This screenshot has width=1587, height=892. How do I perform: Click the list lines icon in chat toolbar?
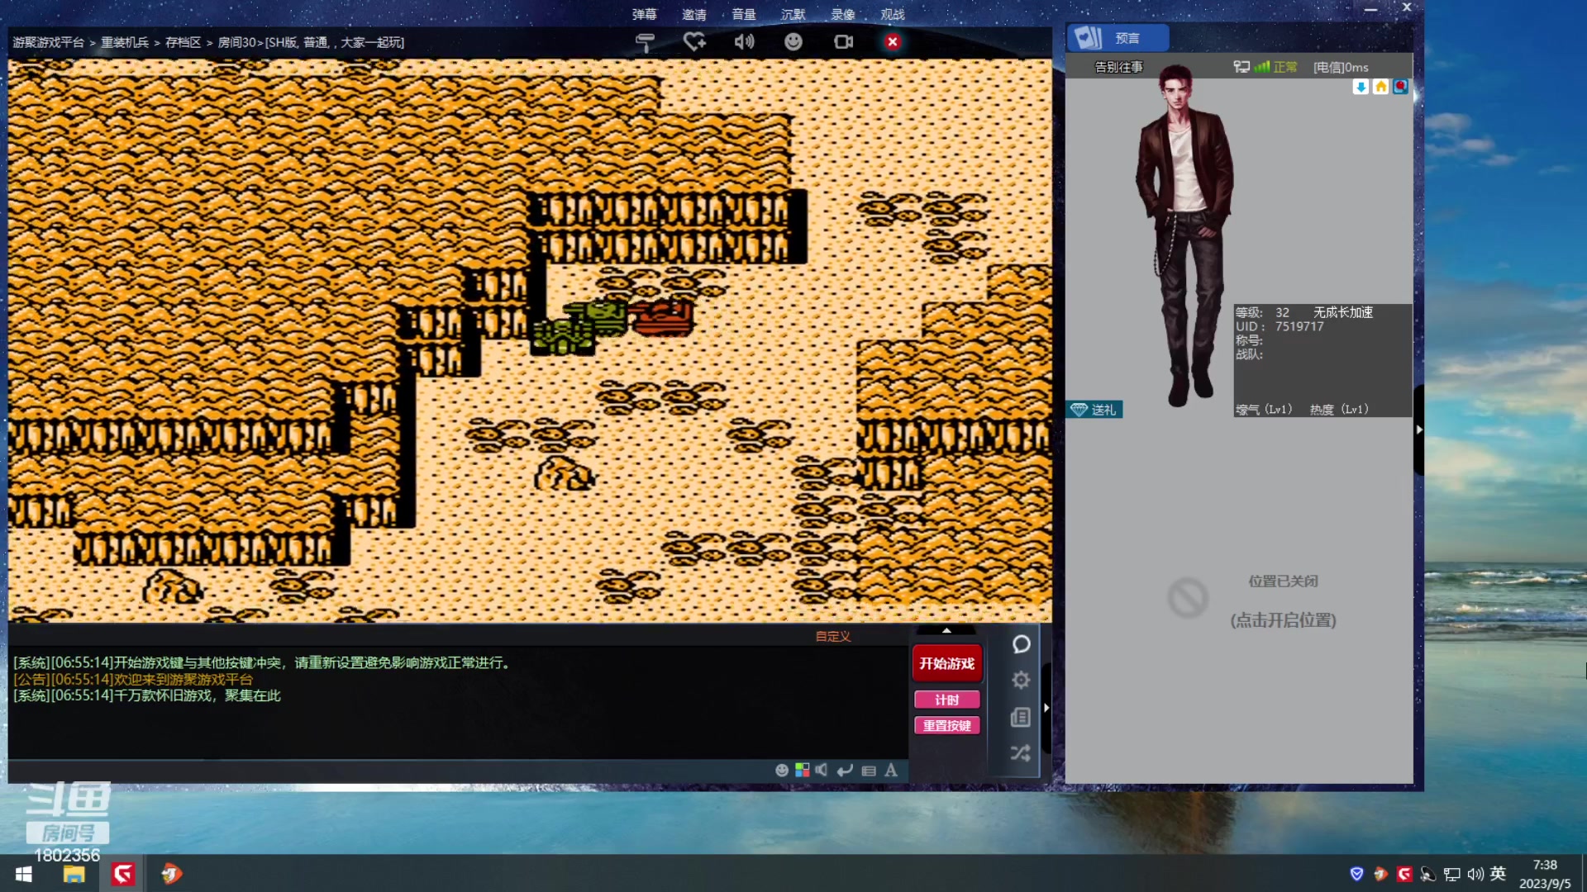tap(869, 771)
